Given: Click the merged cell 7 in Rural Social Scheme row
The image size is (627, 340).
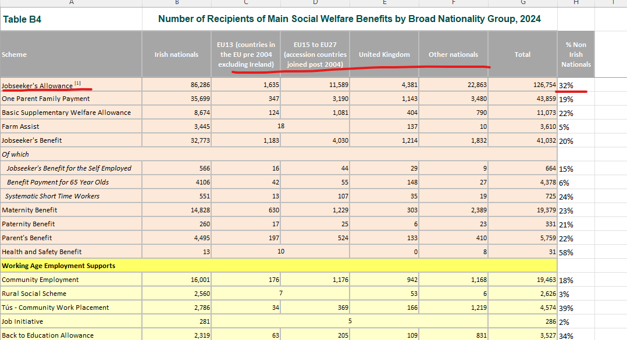Looking at the screenshot, I should 281,294.
